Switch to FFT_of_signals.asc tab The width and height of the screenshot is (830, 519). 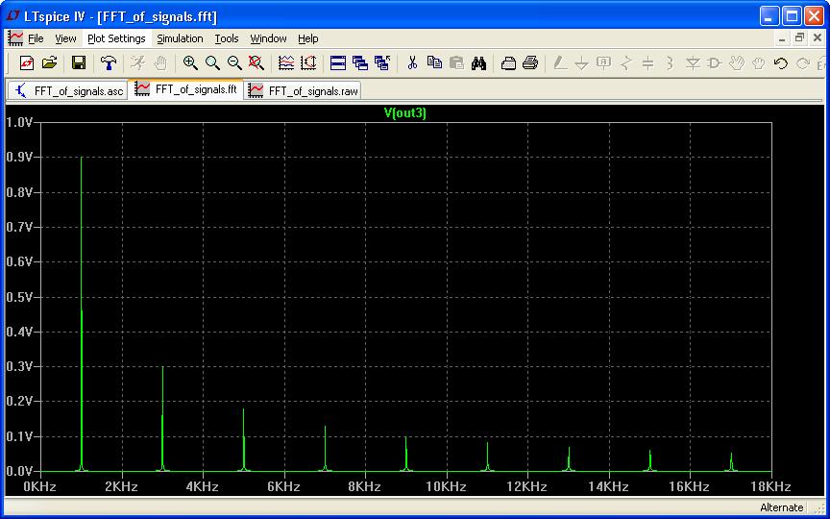(x=68, y=91)
